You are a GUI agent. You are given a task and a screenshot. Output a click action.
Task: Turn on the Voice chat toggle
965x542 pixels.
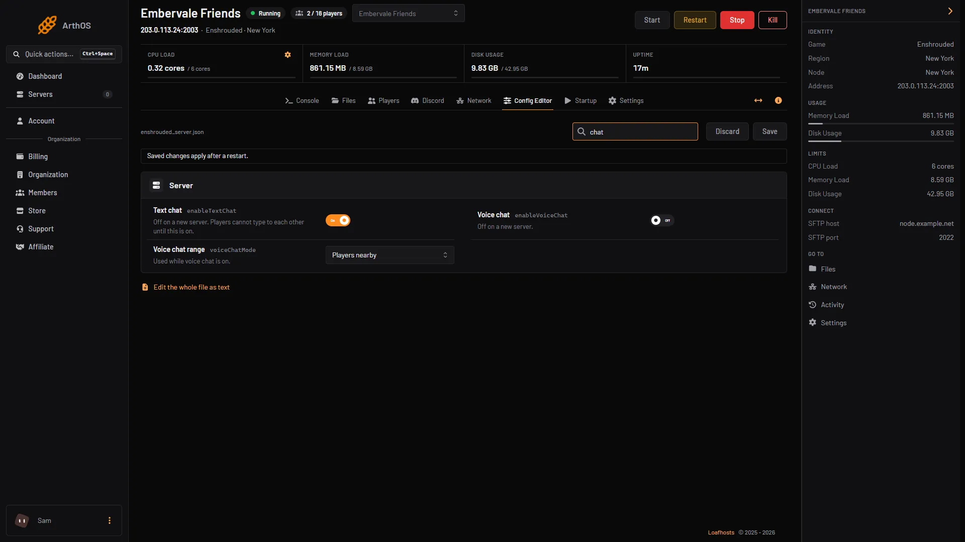tap(662, 220)
